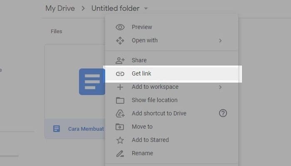Click the Move to folder-arrow icon
The image size is (291, 166).
tap(120, 127)
